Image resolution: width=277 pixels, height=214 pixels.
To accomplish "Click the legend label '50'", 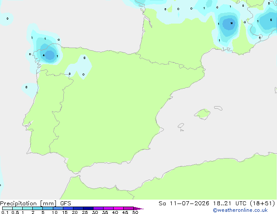I will pos(135,212).
